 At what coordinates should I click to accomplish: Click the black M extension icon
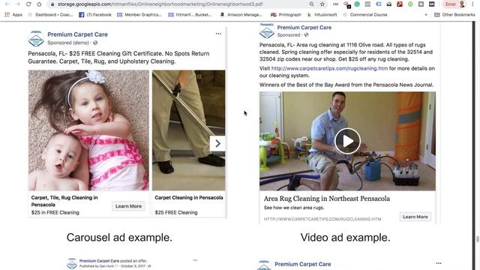(432, 4)
